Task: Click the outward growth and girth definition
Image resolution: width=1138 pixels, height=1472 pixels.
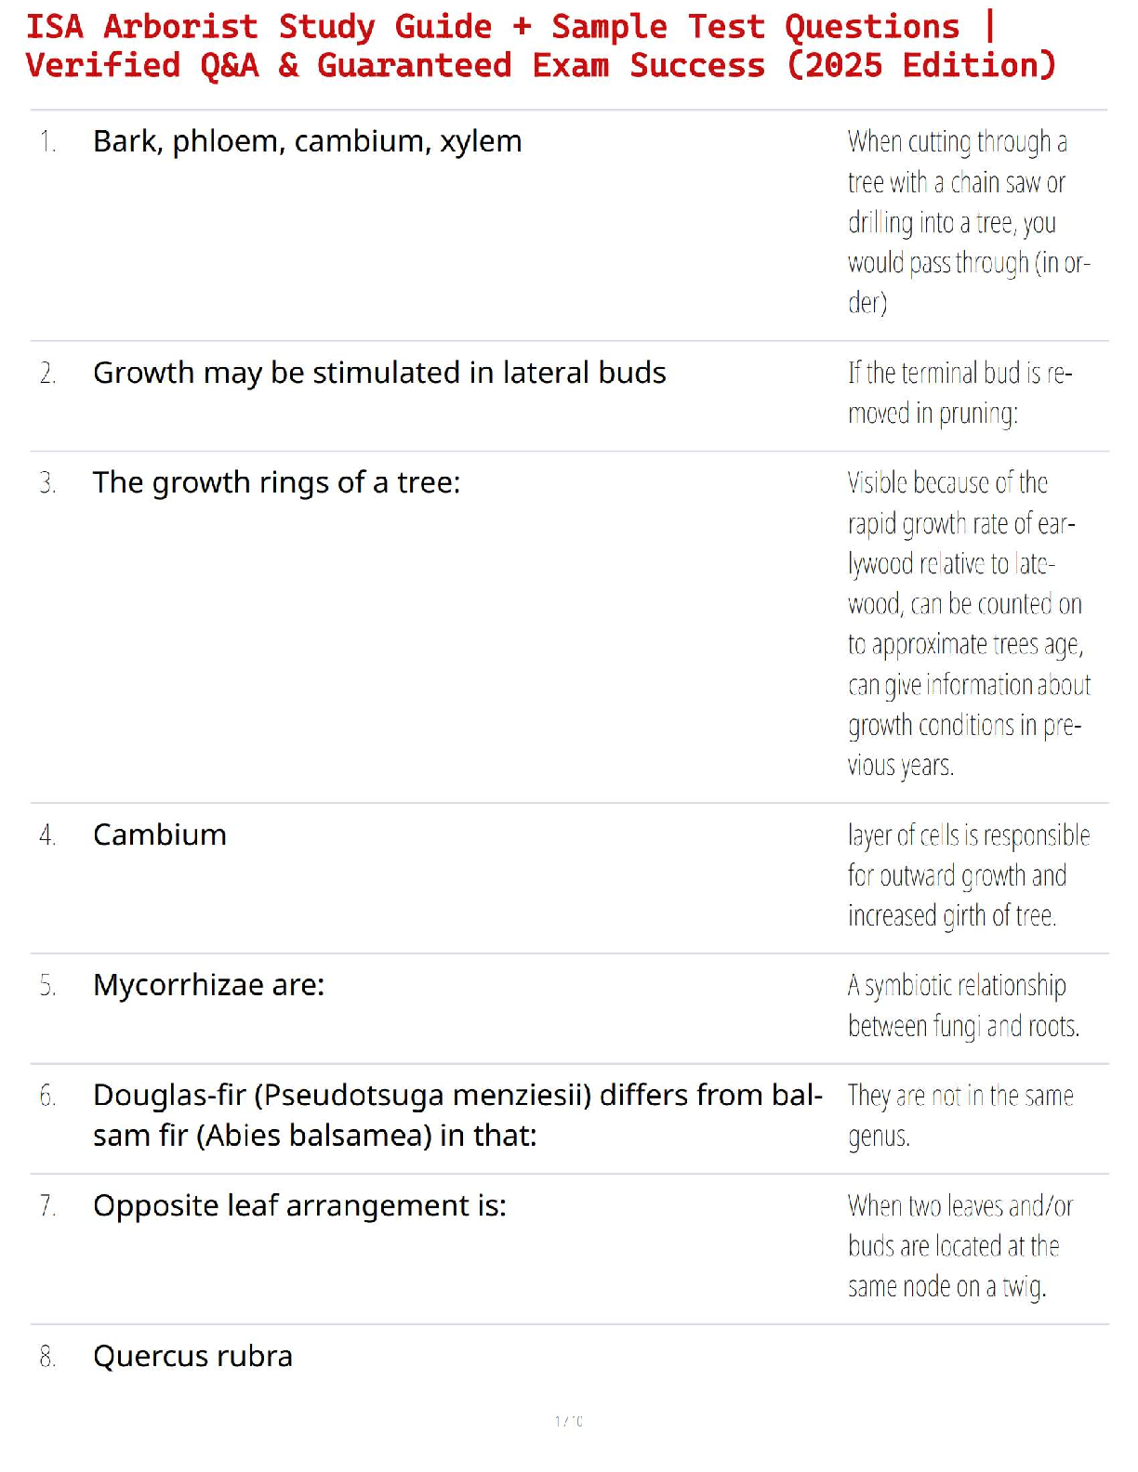Action: (x=968, y=875)
